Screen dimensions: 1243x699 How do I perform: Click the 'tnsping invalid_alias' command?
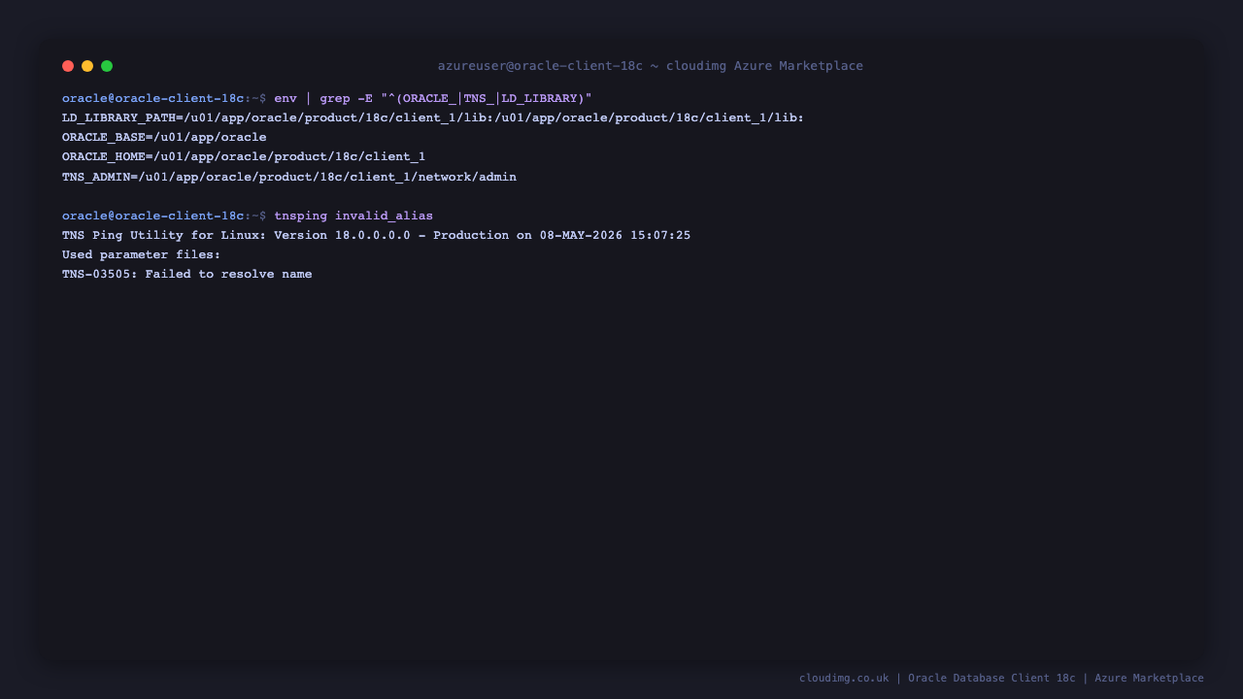tap(353, 216)
